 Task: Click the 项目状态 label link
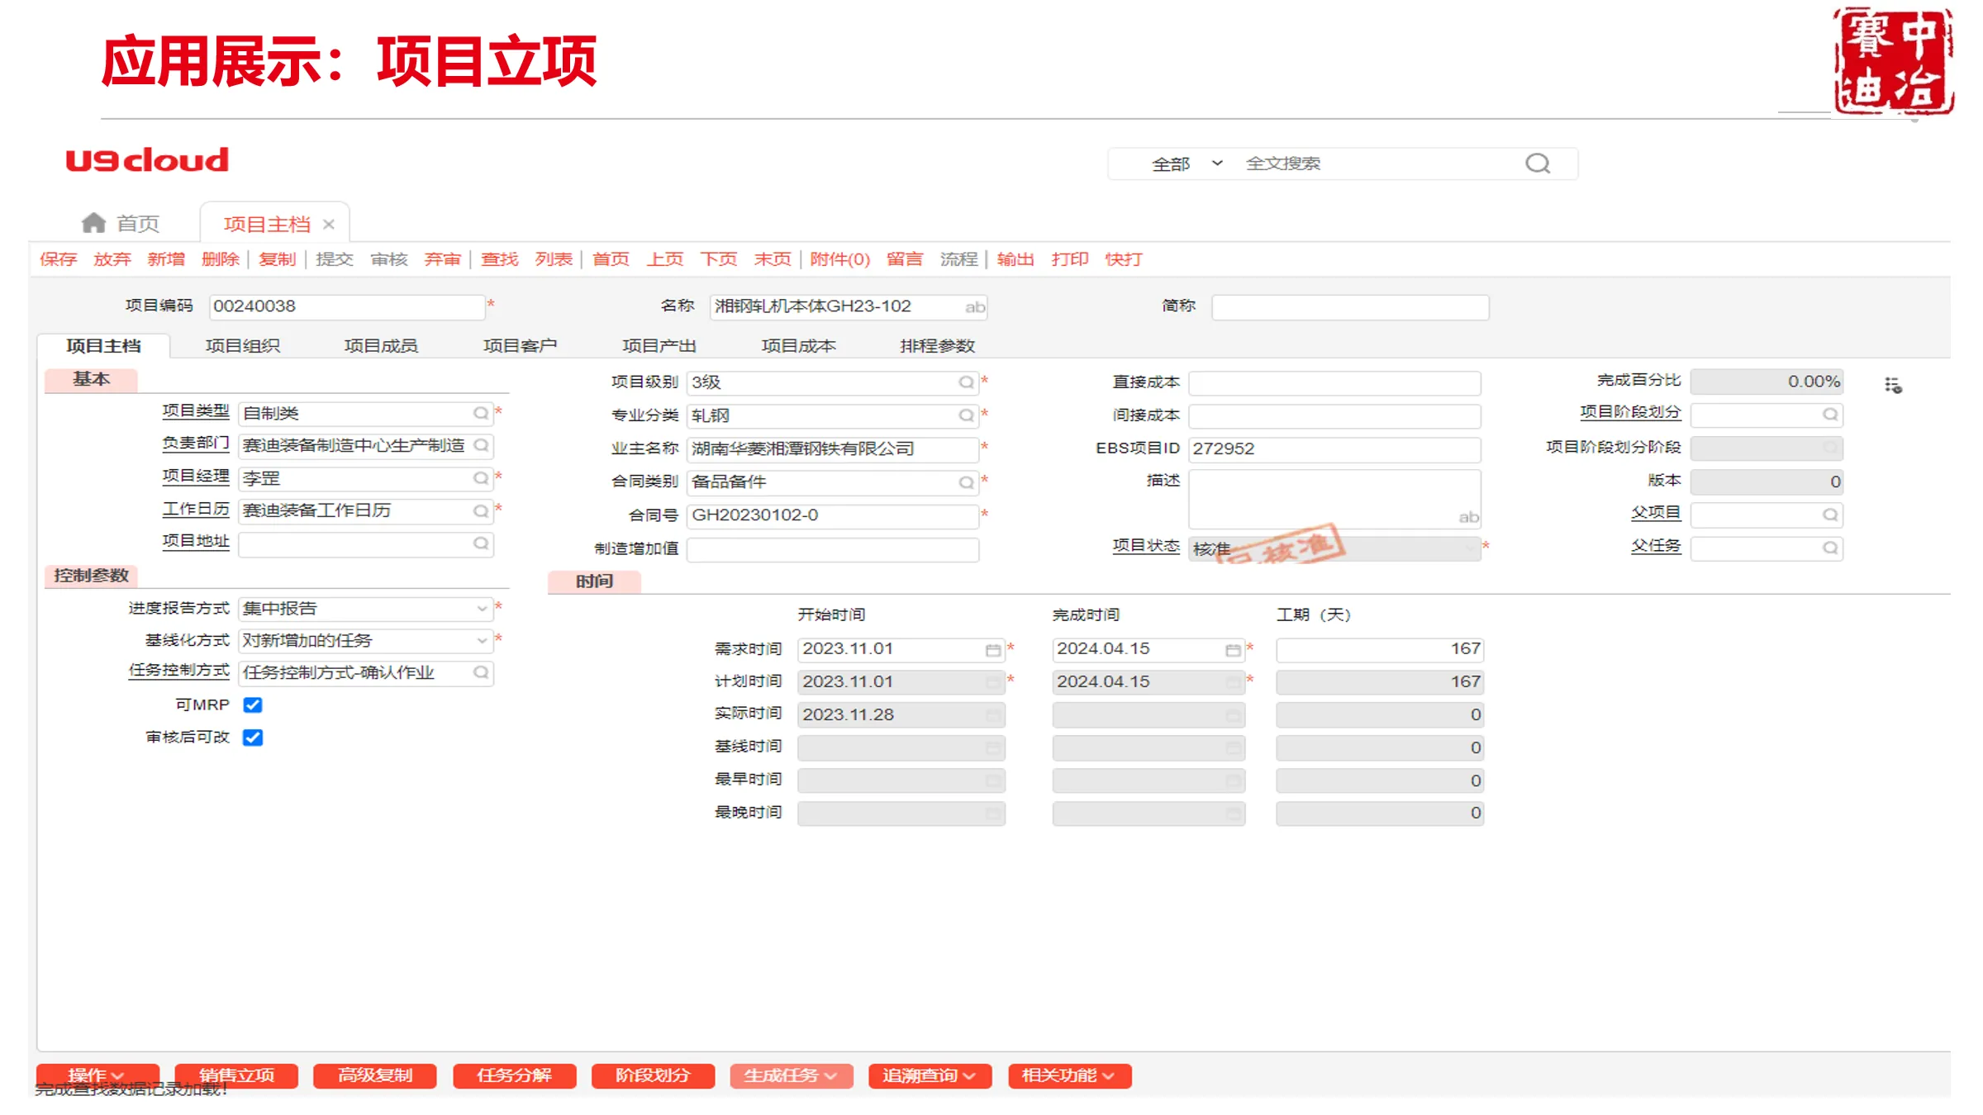click(x=1145, y=546)
